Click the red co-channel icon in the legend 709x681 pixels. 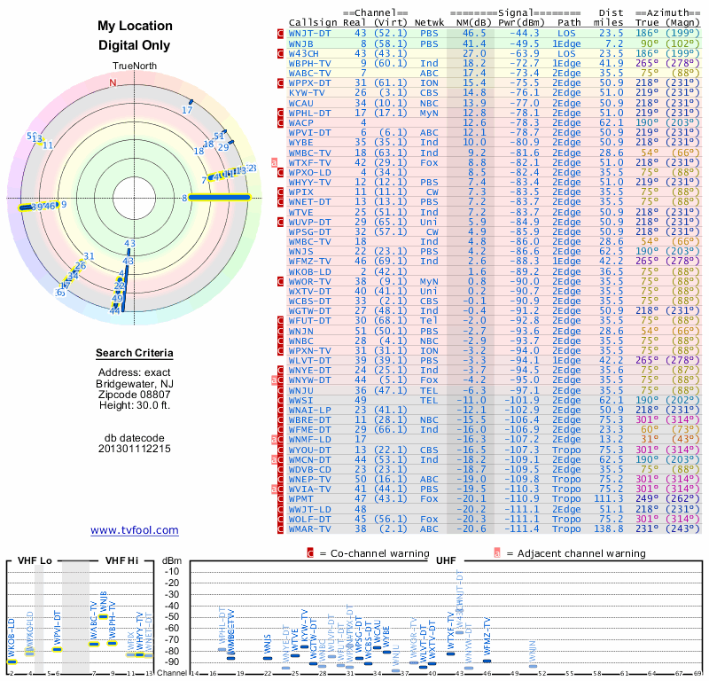pyautogui.click(x=310, y=553)
